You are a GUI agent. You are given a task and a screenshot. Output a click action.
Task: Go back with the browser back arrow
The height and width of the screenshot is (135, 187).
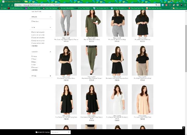point(2,5)
